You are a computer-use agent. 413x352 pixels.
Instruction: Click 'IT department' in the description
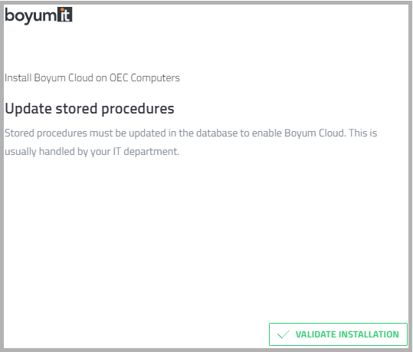point(146,152)
